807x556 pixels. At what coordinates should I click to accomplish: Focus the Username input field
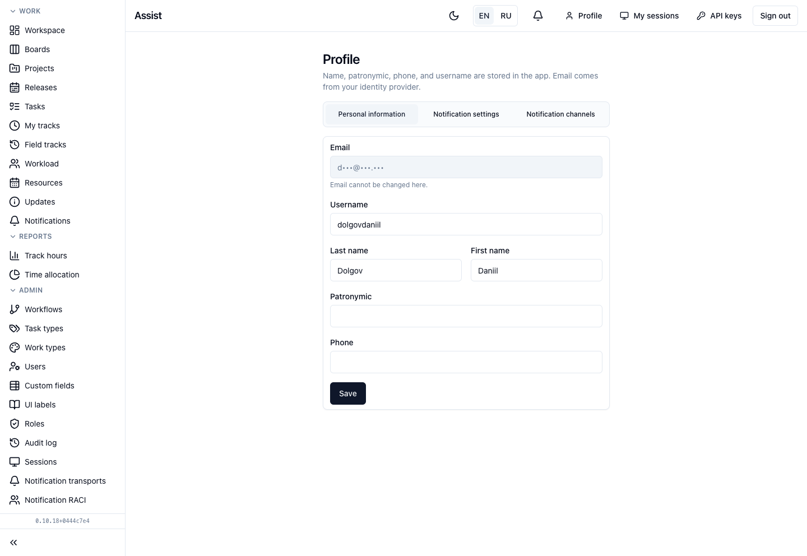(466, 224)
